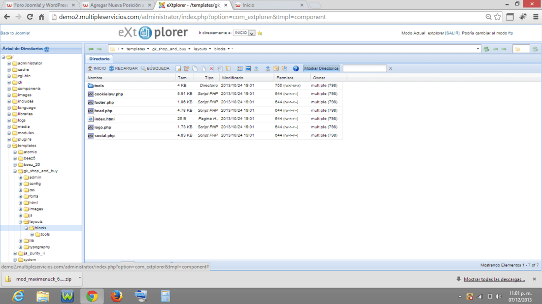Clear the filter with the X button

tap(391, 68)
